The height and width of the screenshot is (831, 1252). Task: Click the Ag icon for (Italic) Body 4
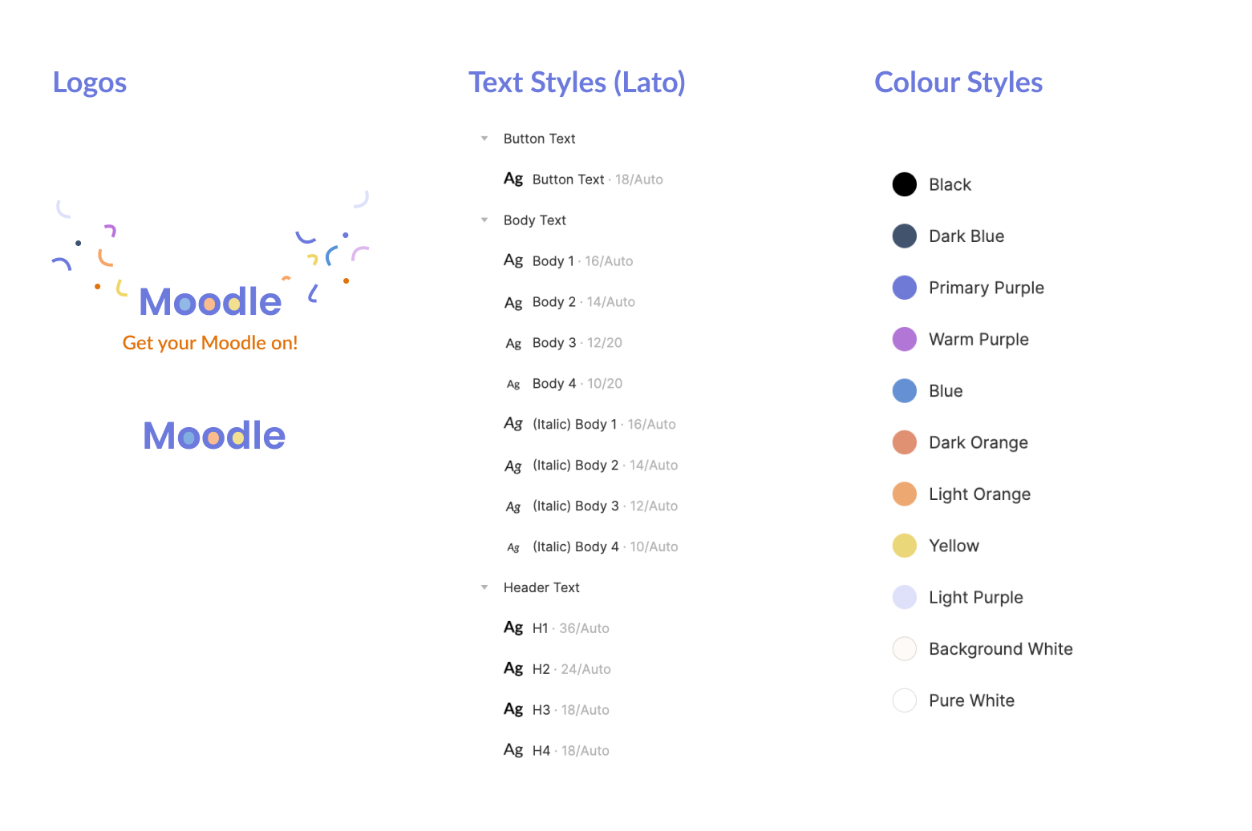[x=513, y=547]
